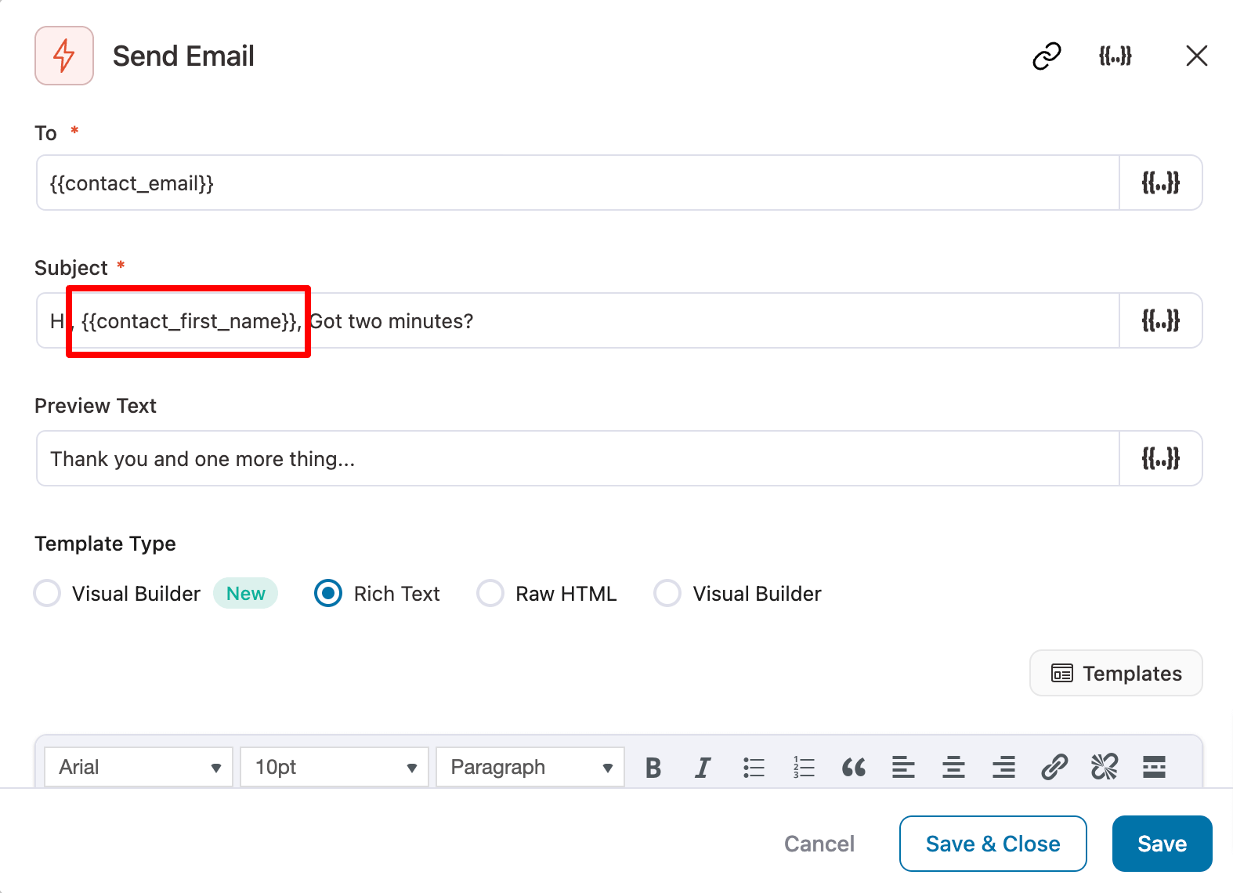Click the Preview Text input field
Viewport: 1233px width, 893px height.
pyautogui.click(x=578, y=459)
